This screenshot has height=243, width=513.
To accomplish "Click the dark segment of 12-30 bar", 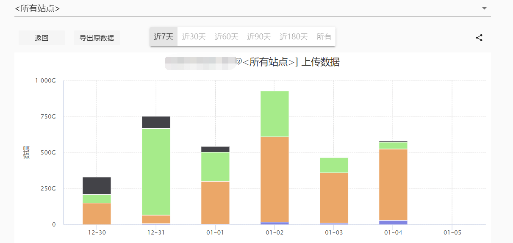I will 97,186.
